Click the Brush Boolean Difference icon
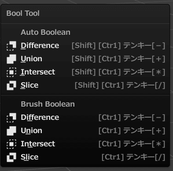Viewport: 173px width, 171px height. 11,118
